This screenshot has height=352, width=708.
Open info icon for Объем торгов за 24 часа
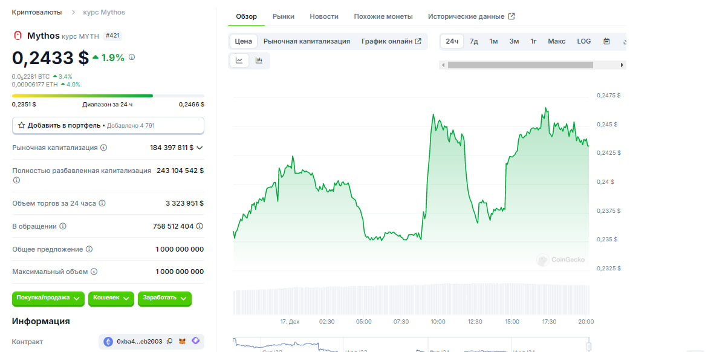click(102, 203)
